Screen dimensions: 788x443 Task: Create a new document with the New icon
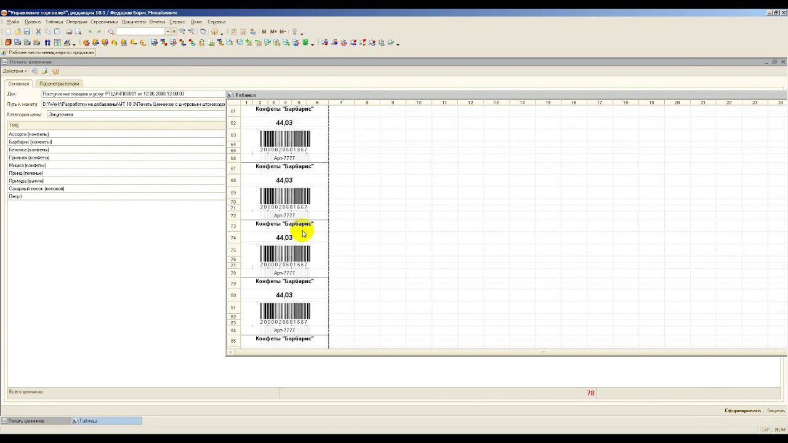[x=8, y=32]
